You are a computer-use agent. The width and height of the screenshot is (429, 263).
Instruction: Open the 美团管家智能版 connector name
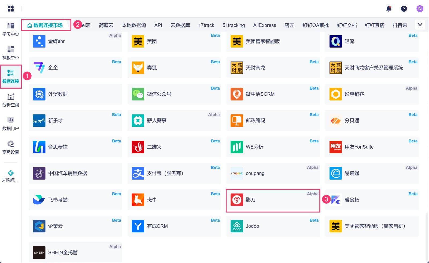point(263,41)
